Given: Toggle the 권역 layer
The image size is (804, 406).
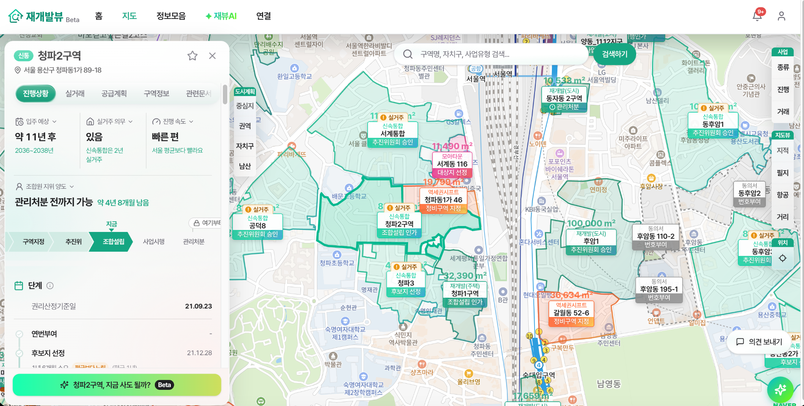Looking at the screenshot, I should click(245, 126).
